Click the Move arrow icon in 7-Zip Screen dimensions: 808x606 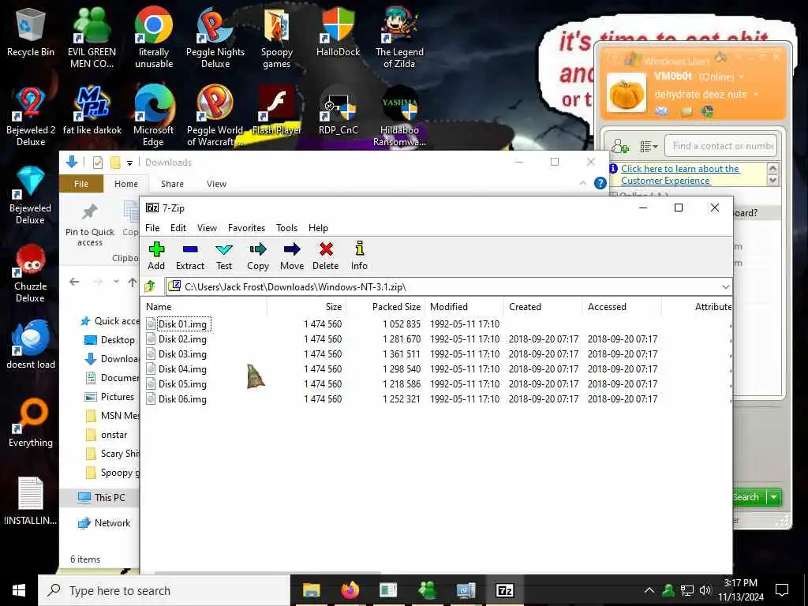pyautogui.click(x=292, y=250)
